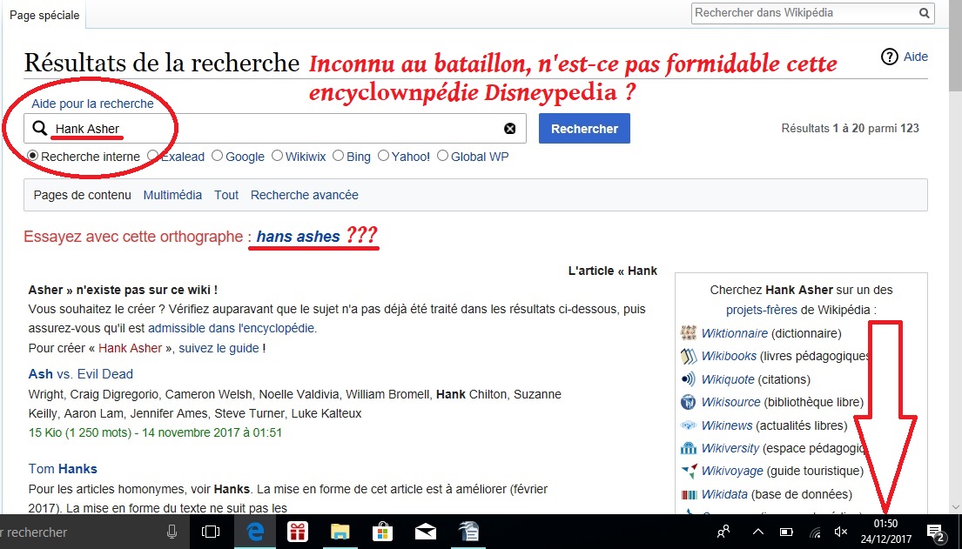This screenshot has height=549, width=962.
Task: Open the Wikivoyage project icon
Action: [689, 471]
